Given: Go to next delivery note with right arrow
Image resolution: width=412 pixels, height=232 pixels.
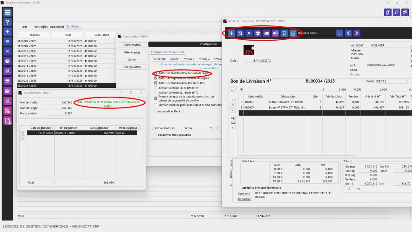Looking at the screenshot, I should 356,33.
